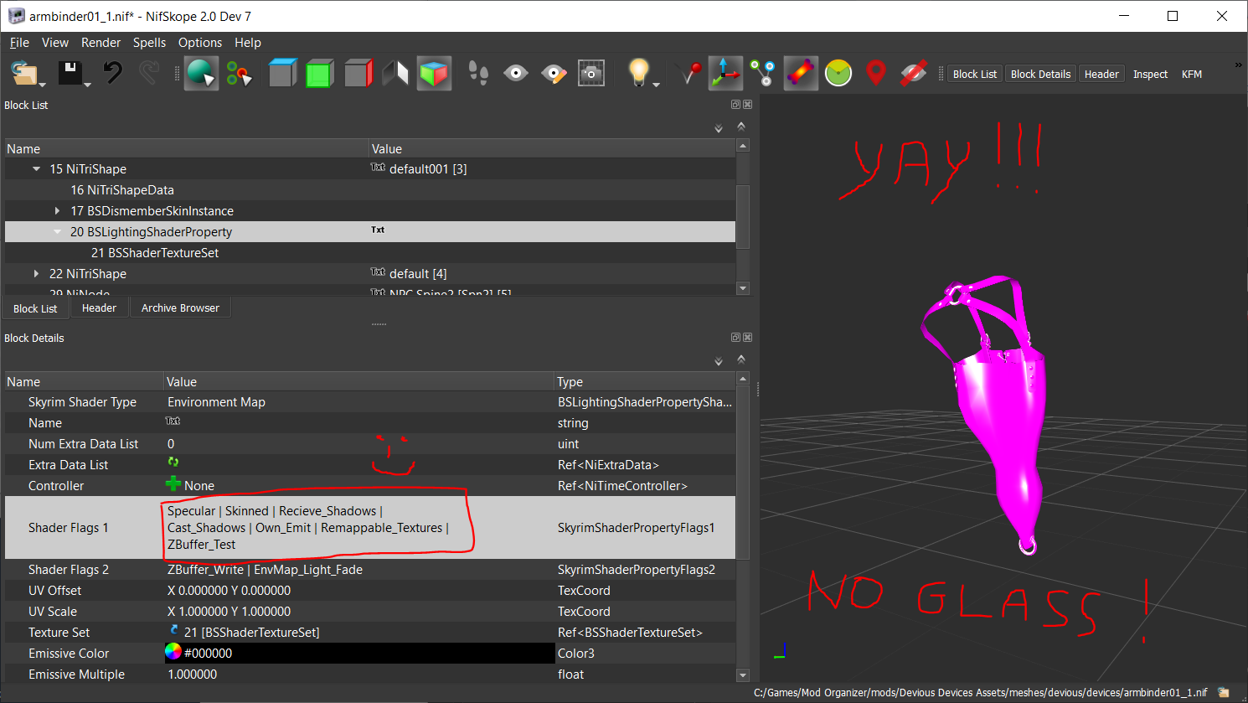Open the Render menu
1248x703 pixels.
tap(101, 43)
